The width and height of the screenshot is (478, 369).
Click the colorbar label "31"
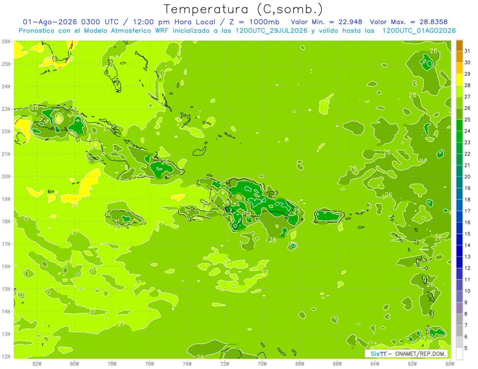pyautogui.click(x=468, y=51)
